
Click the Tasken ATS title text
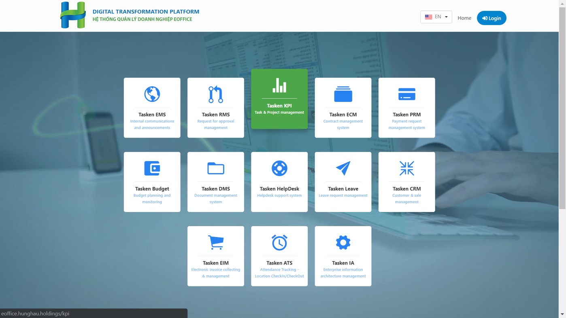coord(279,263)
